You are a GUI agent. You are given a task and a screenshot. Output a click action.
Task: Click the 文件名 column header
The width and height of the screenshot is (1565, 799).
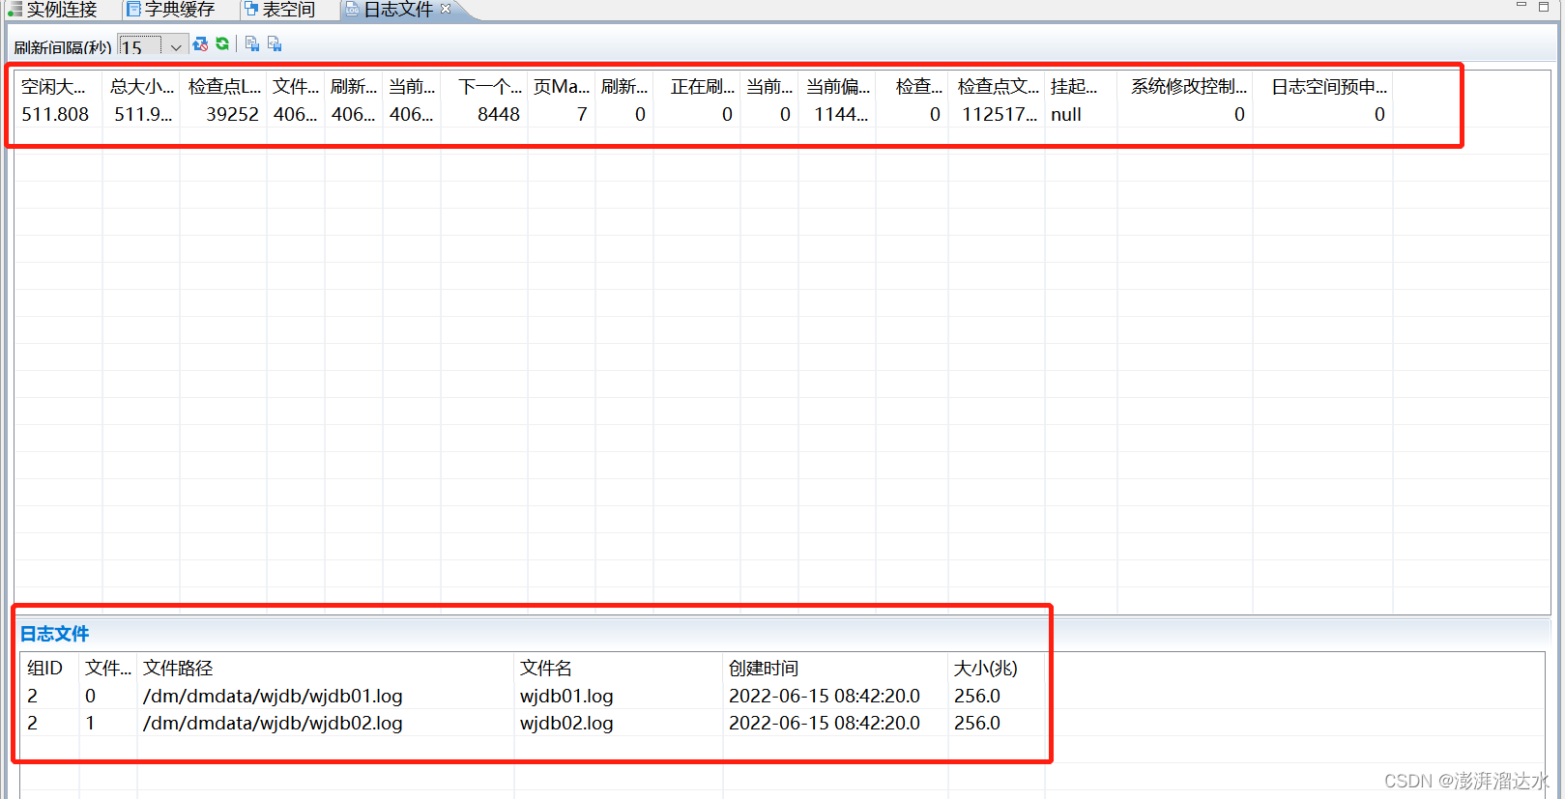546,669
